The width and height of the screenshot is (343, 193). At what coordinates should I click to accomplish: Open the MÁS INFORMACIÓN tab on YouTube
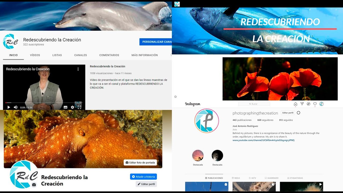pos(145,55)
